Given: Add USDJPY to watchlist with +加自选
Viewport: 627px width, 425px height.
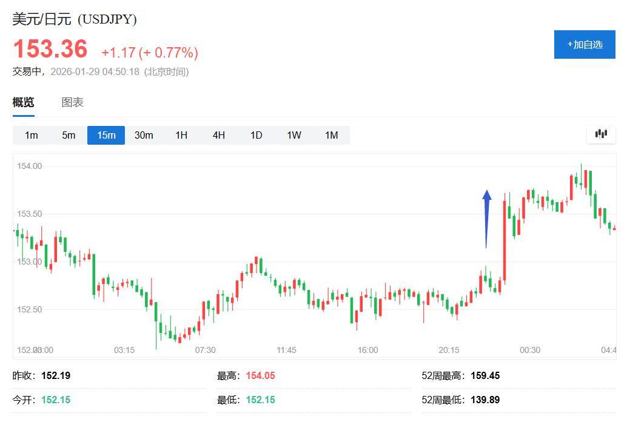Looking at the screenshot, I should 585,44.
